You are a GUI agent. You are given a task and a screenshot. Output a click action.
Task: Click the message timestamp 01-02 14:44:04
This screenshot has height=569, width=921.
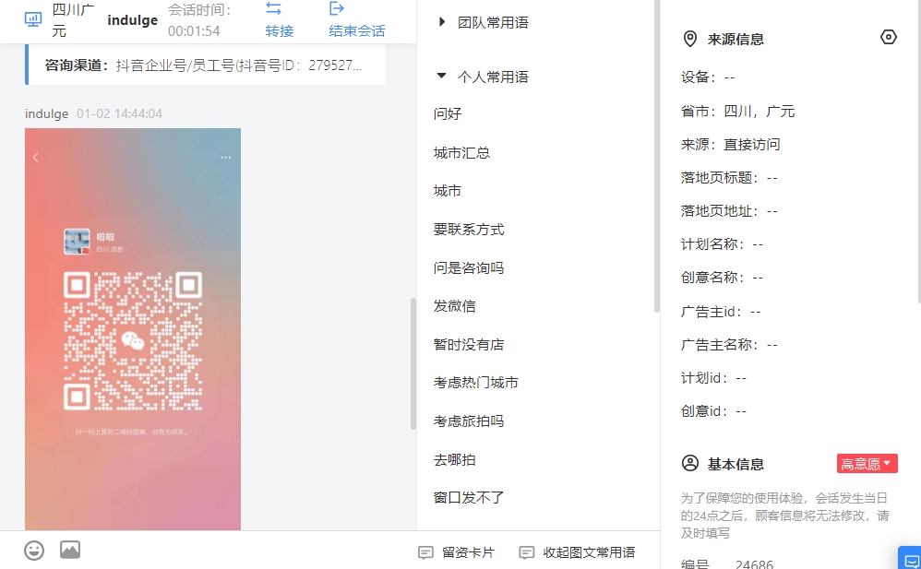pyautogui.click(x=119, y=114)
